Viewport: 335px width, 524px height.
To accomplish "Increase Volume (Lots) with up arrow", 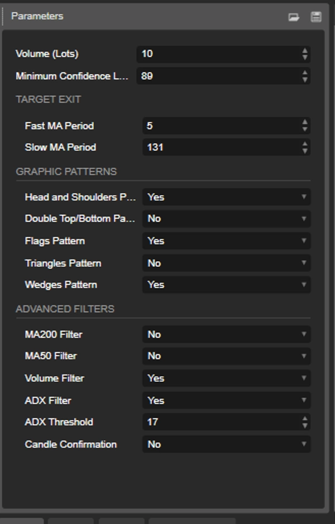I will click(x=305, y=51).
